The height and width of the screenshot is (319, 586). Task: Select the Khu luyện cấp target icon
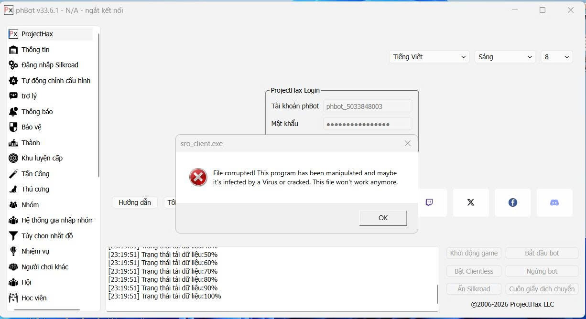[13, 158]
